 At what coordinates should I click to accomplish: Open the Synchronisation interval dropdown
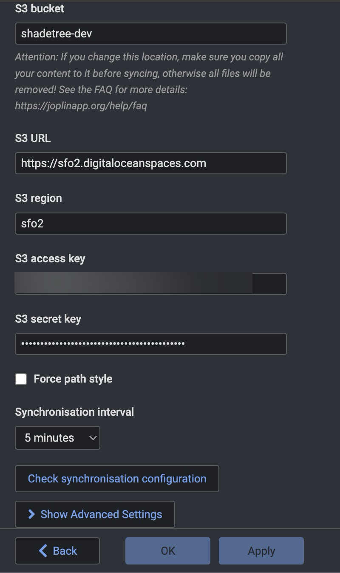(57, 438)
